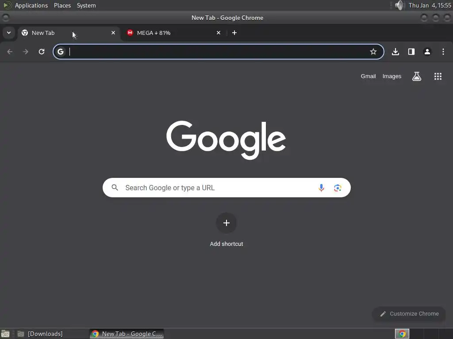This screenshot has width=453, height=339.
Task: Focus the Chrome address bar
Action: [219, 52]
